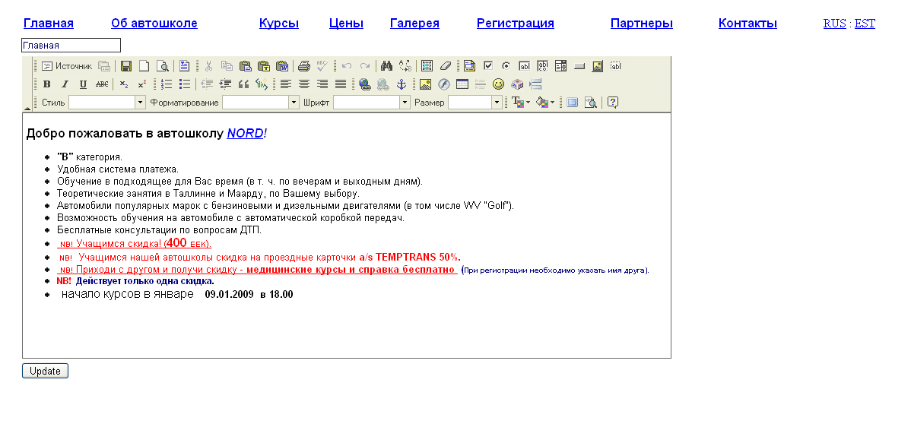This screenshot has width=911, height=427.
Task: Insert a text field form element
Action: (524, 66)
